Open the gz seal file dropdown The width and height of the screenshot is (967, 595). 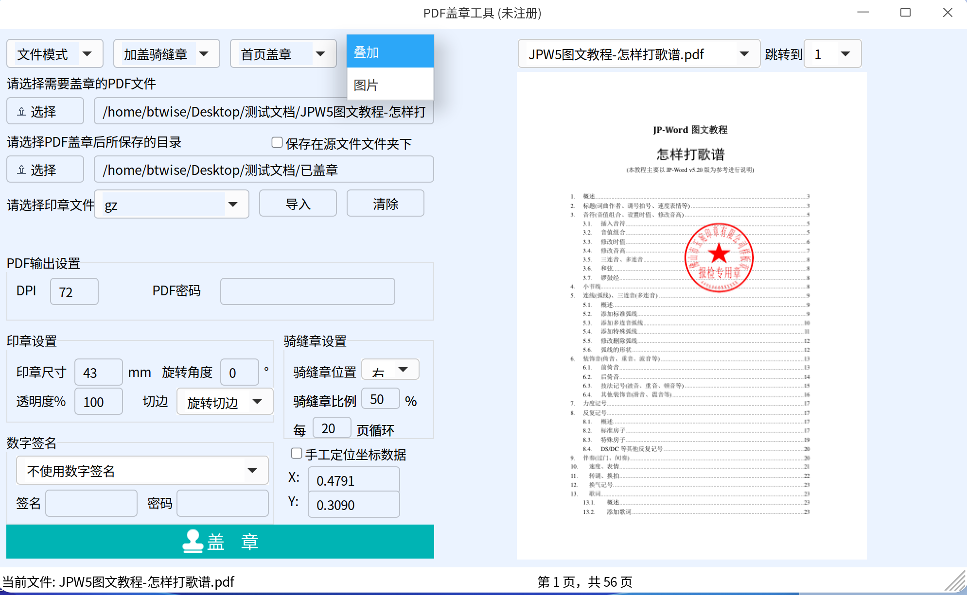pyautogui.click(x=172, y=204)
